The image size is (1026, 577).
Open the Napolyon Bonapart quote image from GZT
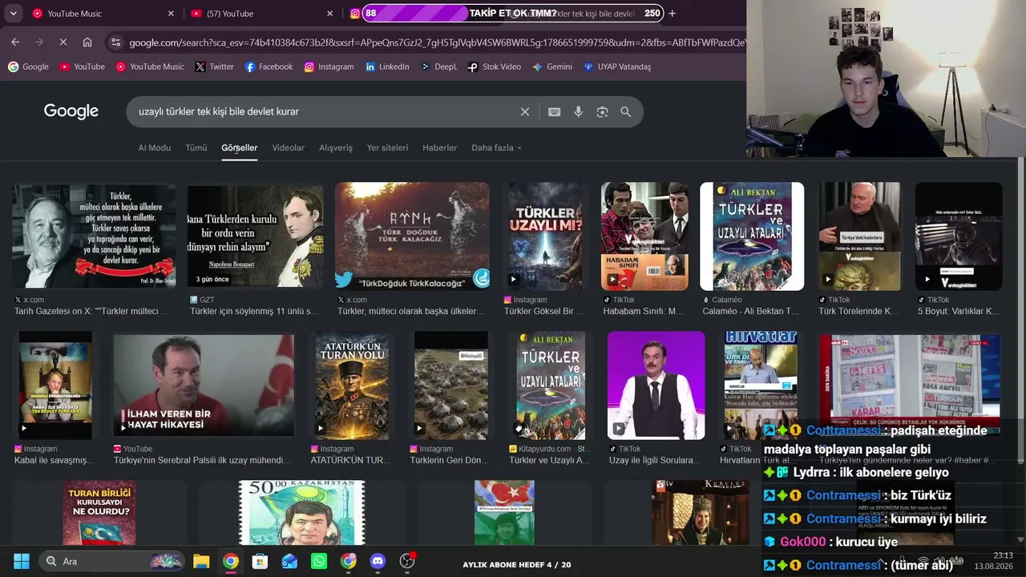click(x=256, y=236)
